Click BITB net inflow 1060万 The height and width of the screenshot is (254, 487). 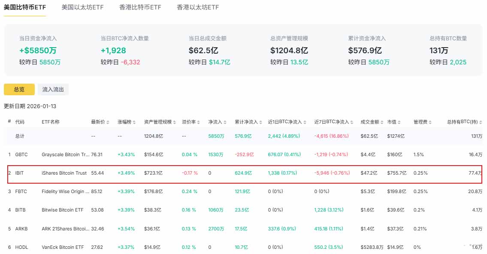tap(216, 210)
